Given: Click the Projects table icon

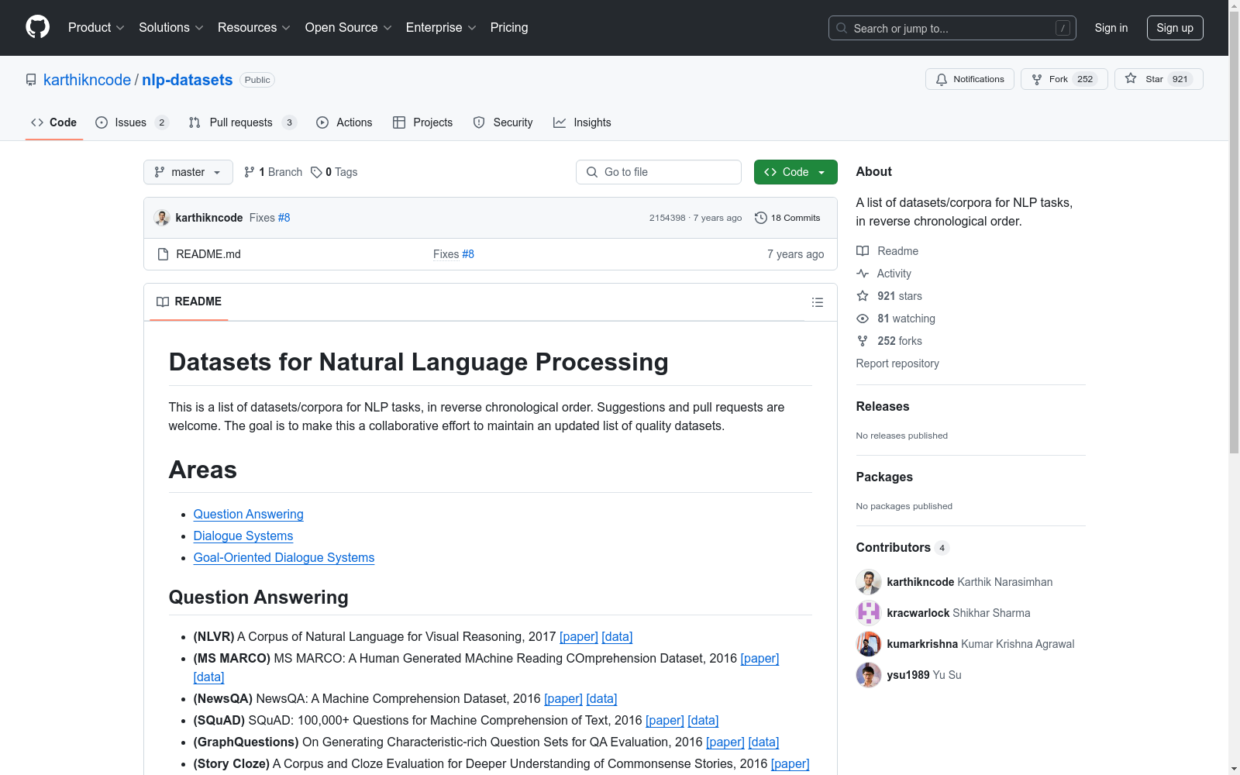Looking at the screenshot, I should tap(399, 122).
